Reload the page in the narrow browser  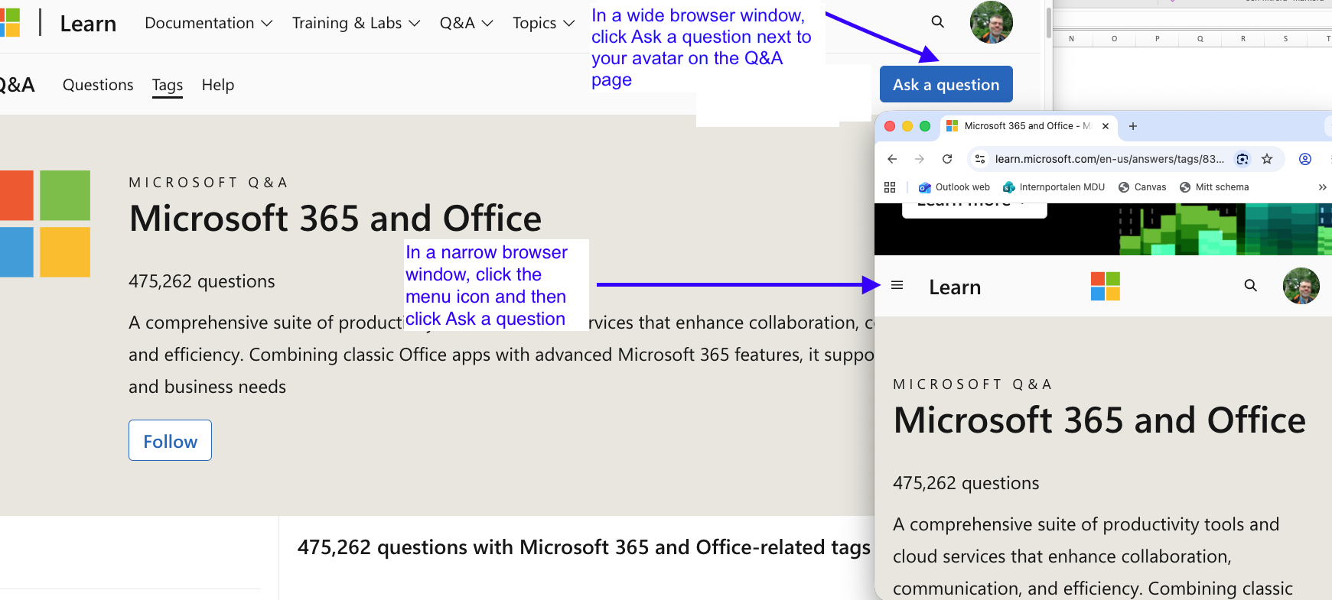click(947, 159)
